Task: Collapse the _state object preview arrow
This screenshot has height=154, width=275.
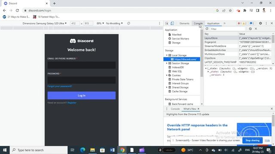Action: click(206, 68)
